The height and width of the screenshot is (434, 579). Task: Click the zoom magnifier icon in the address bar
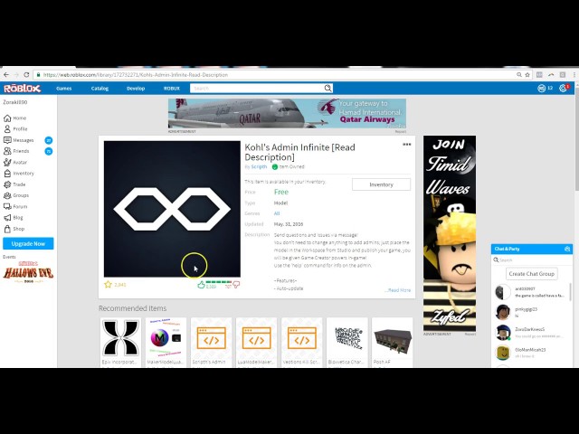click(519, 74)
